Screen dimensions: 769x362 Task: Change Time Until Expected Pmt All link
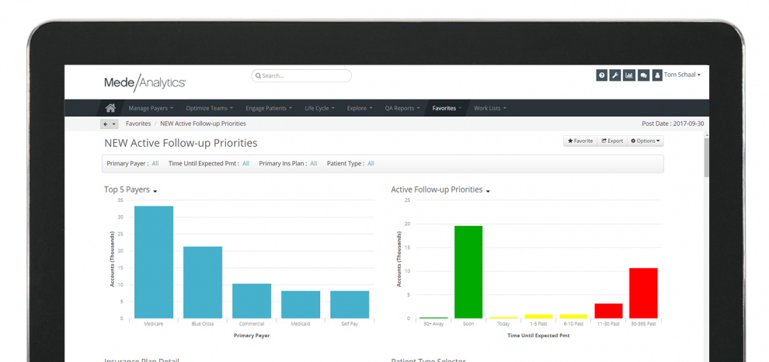[245, 164]
